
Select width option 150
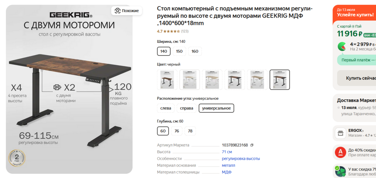179,51
